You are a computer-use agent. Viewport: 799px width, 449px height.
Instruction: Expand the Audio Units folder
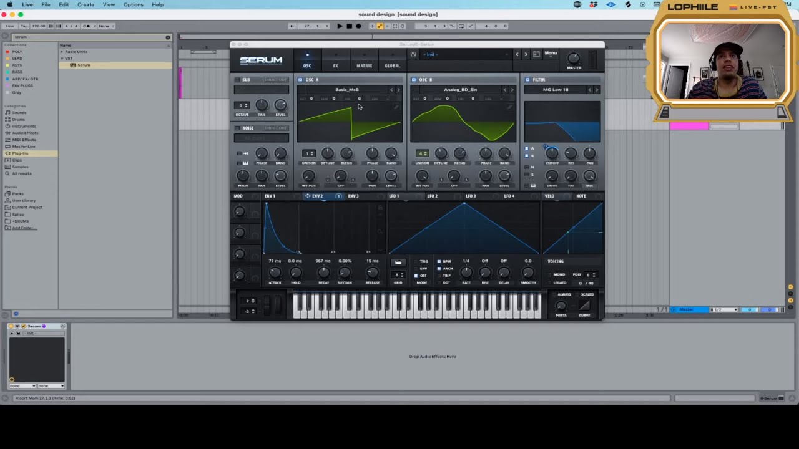62,52
